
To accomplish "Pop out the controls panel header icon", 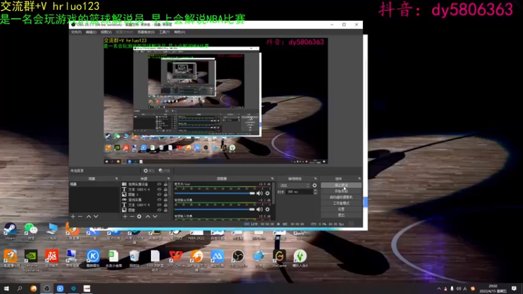I will [359, 178].
